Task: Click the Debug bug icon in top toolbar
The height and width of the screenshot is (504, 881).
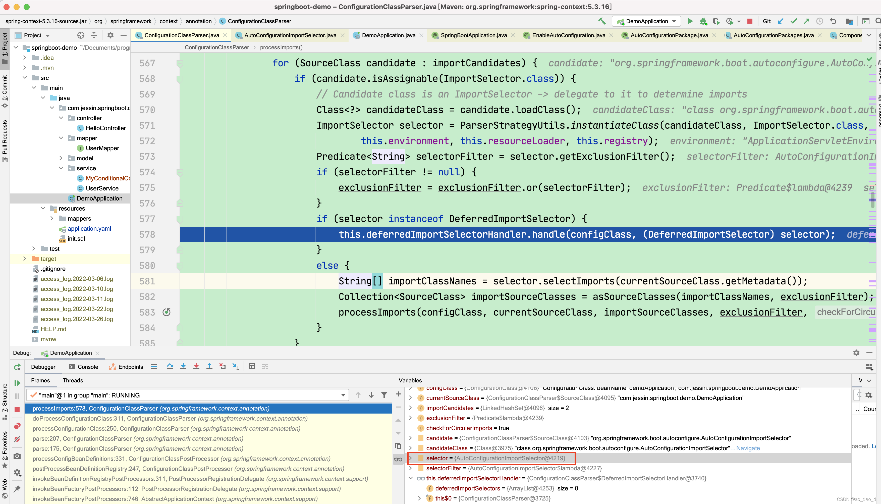Action: (703, 21)
